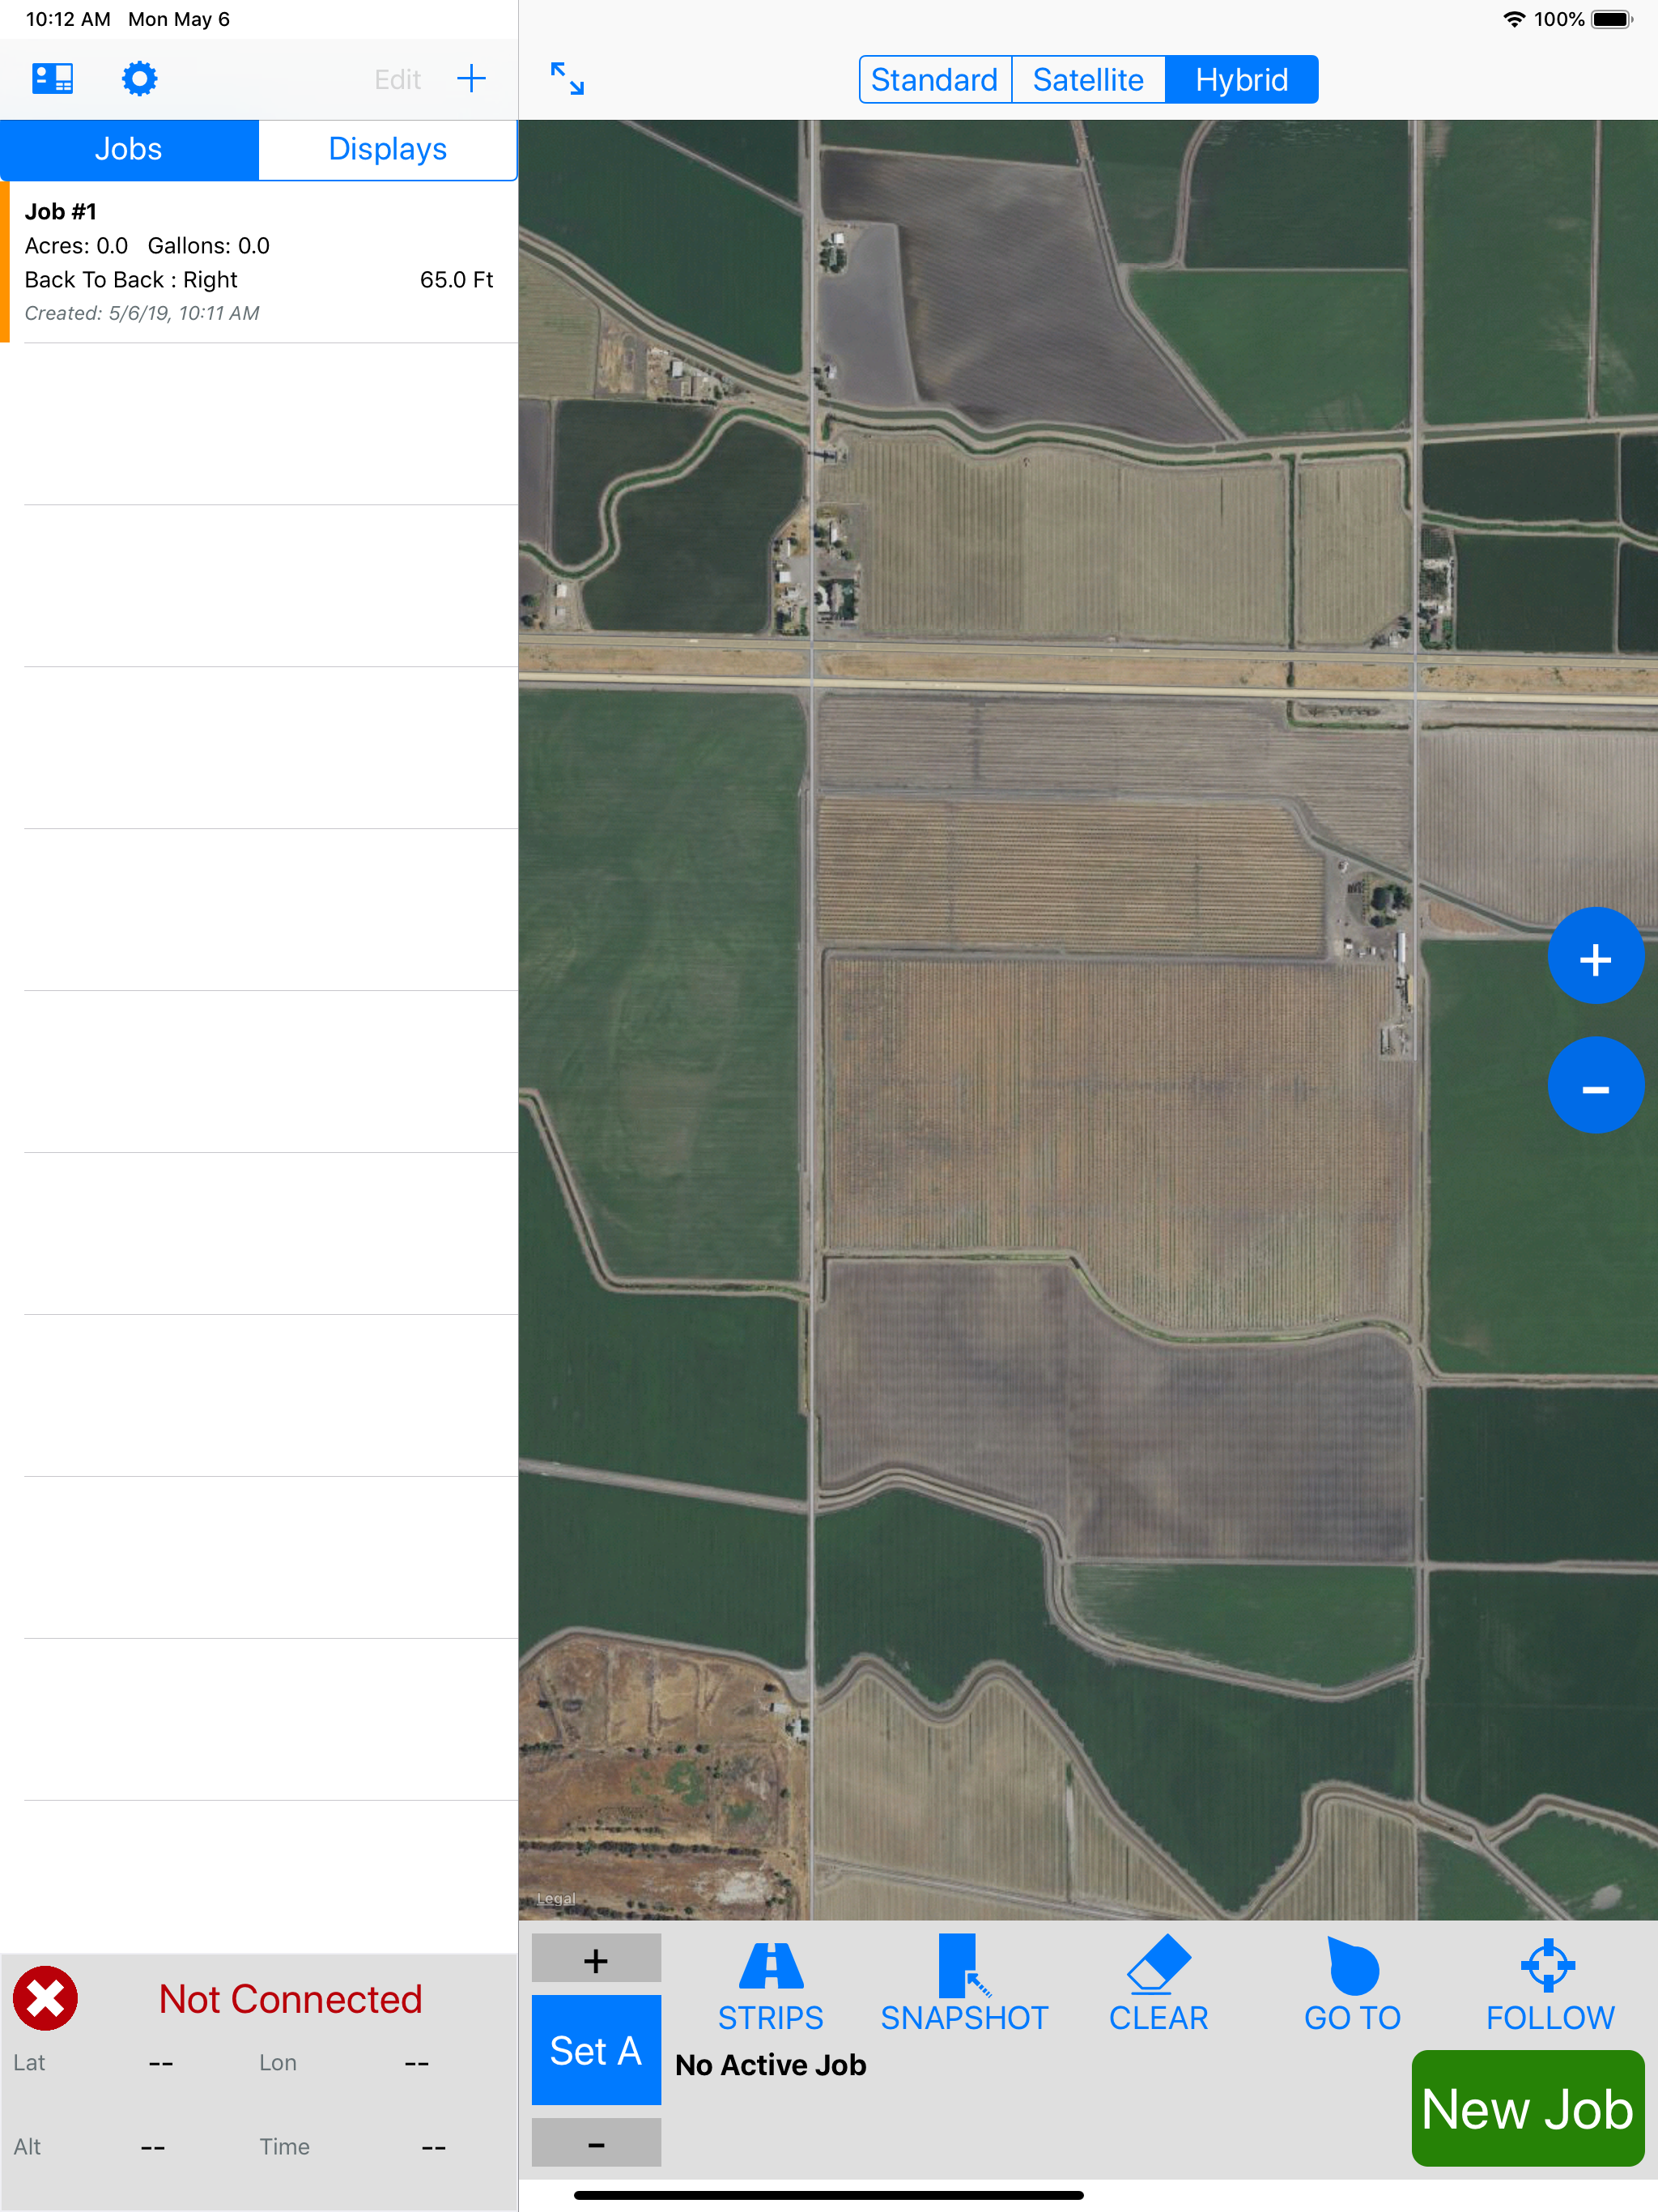Tap the greyed Edit button
The height and width of the screenshot is (2212, 1658).
pyautogui.click(x=397, y=79)
